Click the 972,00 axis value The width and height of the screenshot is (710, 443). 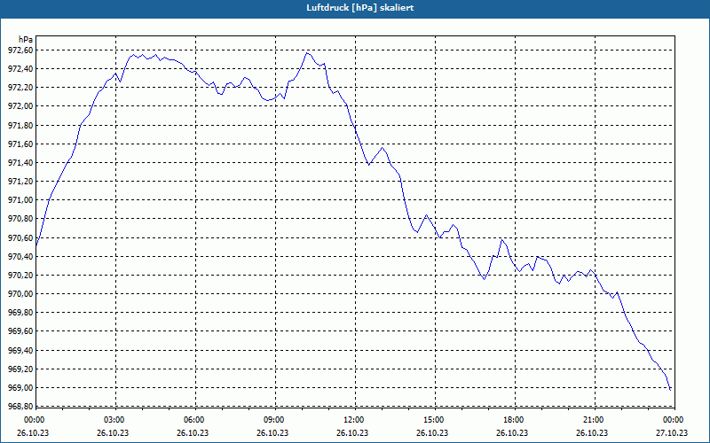click(20, 106)
